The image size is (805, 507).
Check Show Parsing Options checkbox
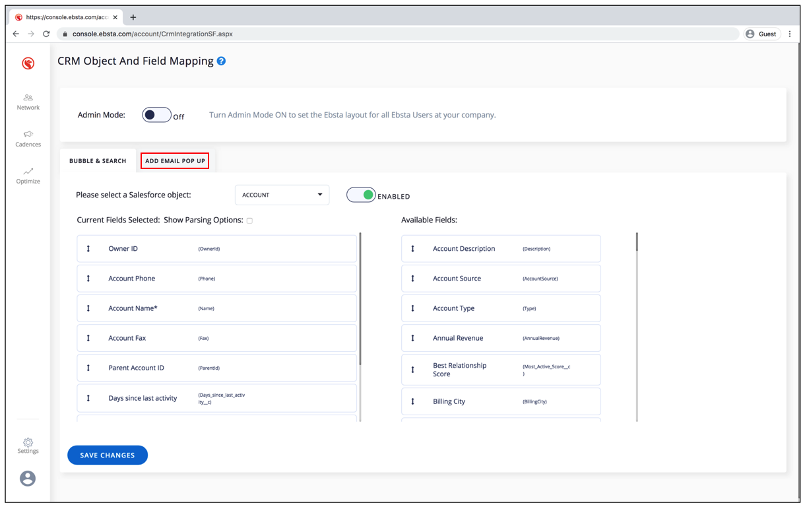click(x=249, y=220)
